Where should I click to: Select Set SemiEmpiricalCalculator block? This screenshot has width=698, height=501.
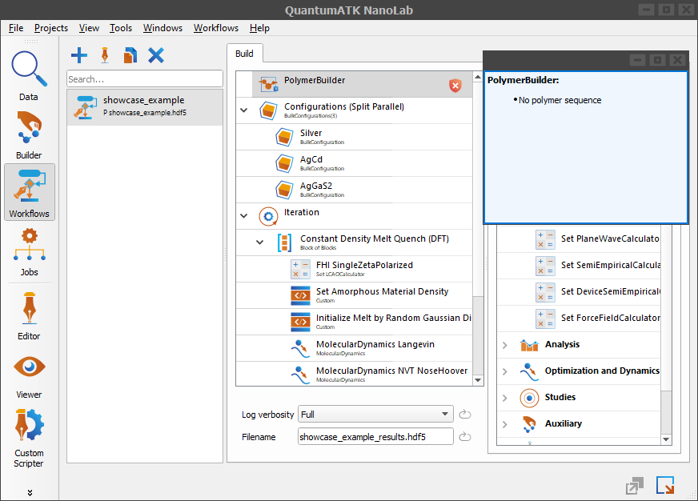[578, 266]
